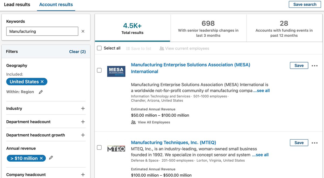This screenshot has width=324, height=178.
Task: Click 'Defense & Space' industry text
Action: click(145, 160)
